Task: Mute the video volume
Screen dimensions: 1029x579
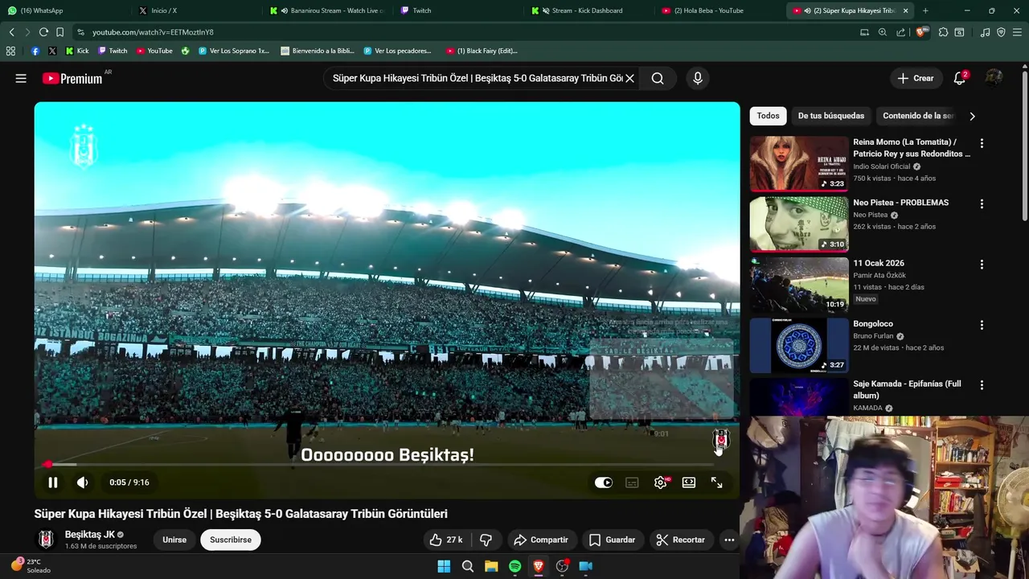Action: 83,482
